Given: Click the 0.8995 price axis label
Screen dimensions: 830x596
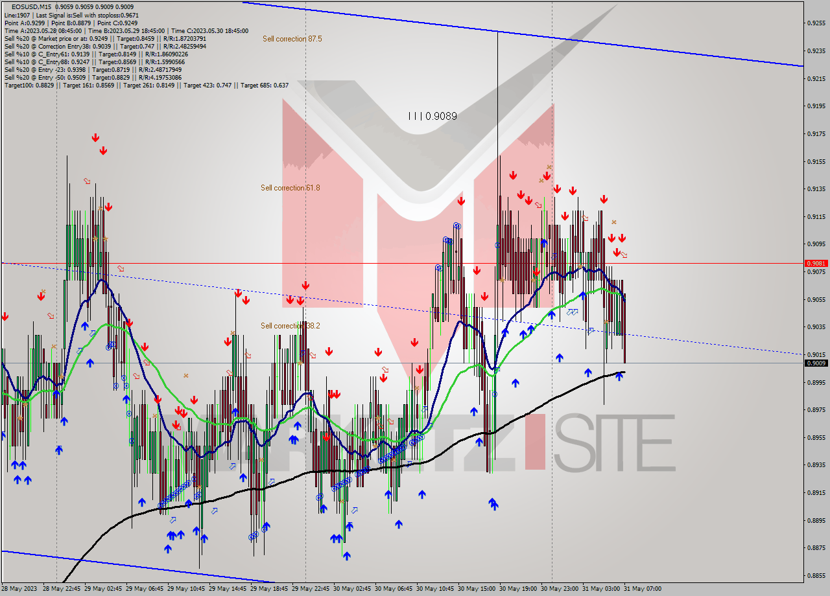Looking at the screenshot, I should click(x=815, y=382).
